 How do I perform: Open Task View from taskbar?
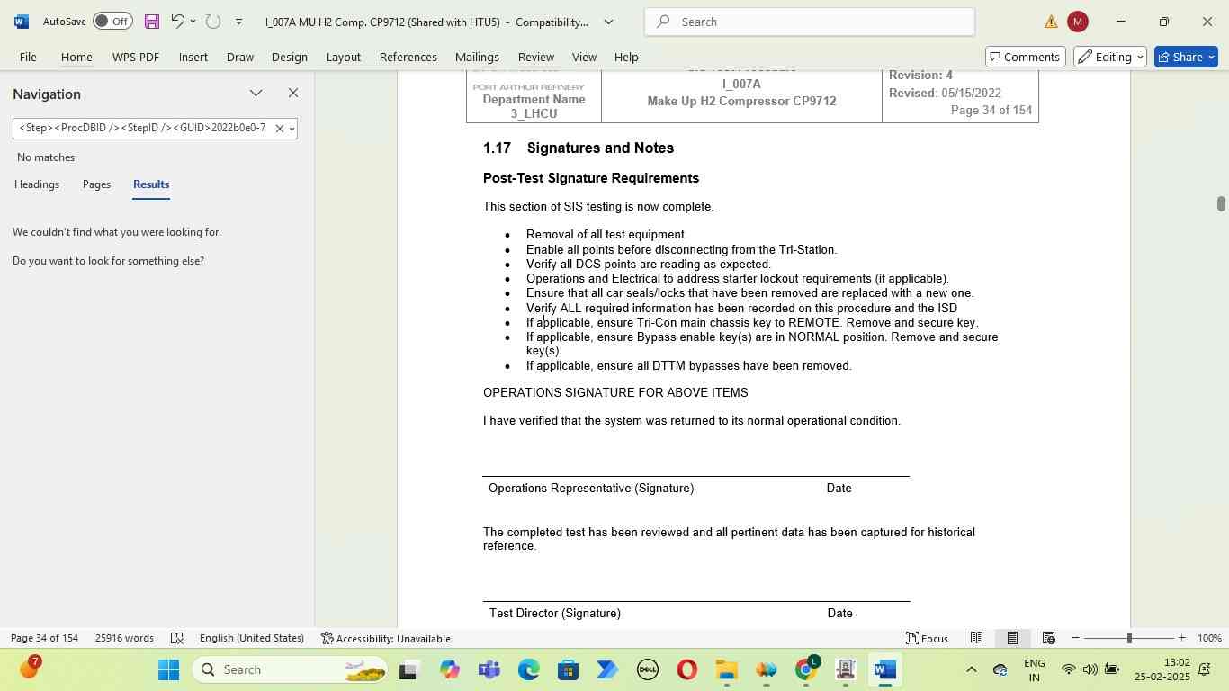coord(409,669)
